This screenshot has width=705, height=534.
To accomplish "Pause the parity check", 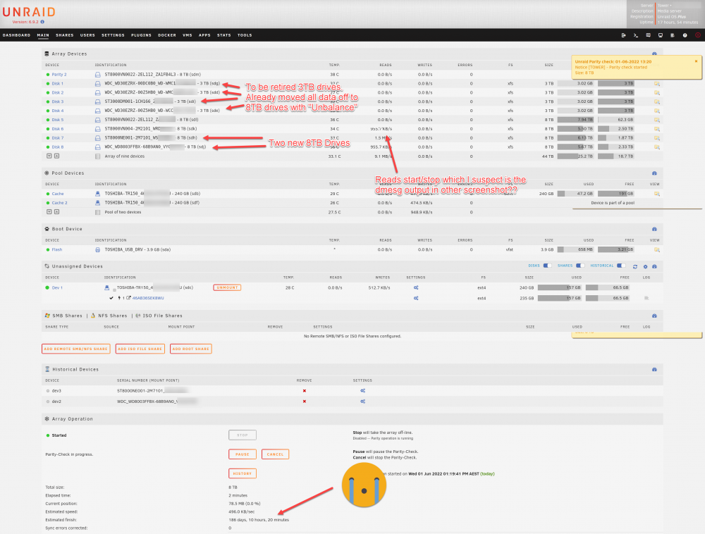I will coord(243,454).
